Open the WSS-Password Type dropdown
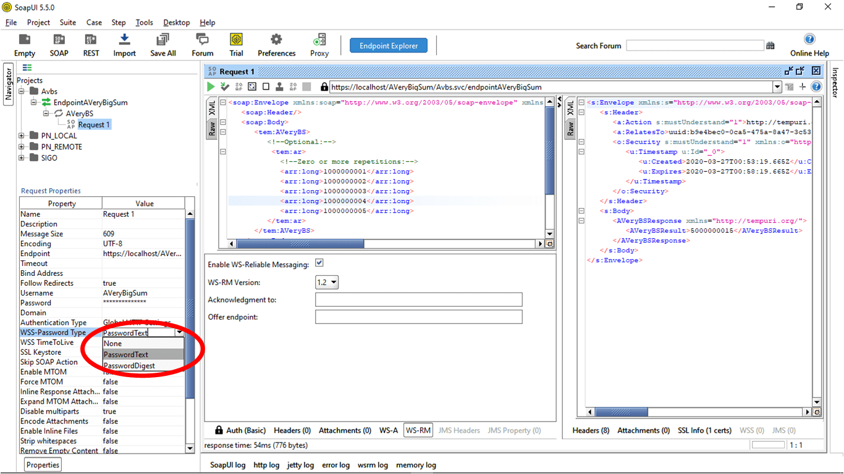The width and height of the screenshot is (844, 474). point(179,332)
